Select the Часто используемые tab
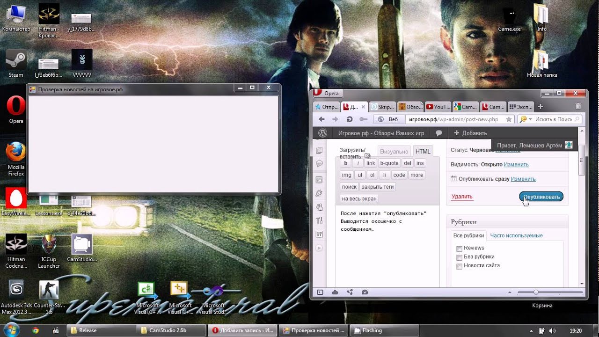The width and height of the screenshot is (599, 337). pyautogui.click(x=517, y=235)
